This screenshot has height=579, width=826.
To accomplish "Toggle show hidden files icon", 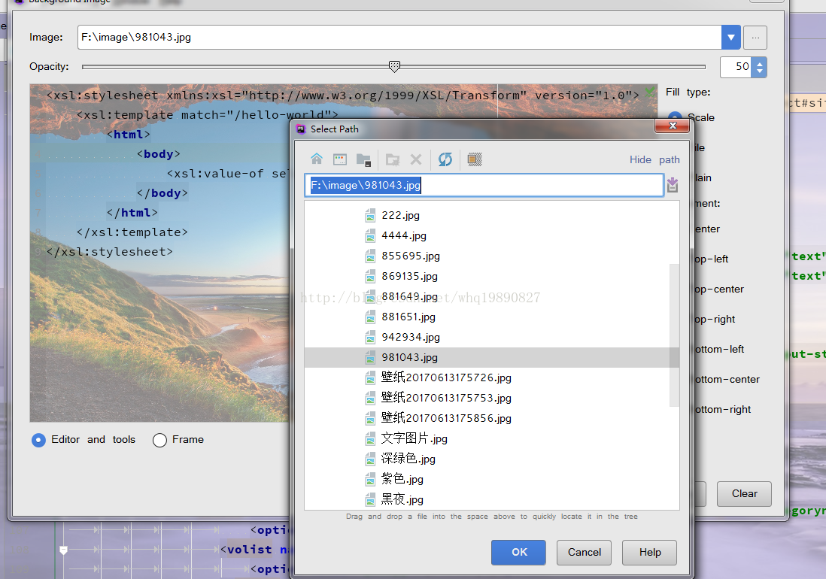I will [x=475, y=159].
